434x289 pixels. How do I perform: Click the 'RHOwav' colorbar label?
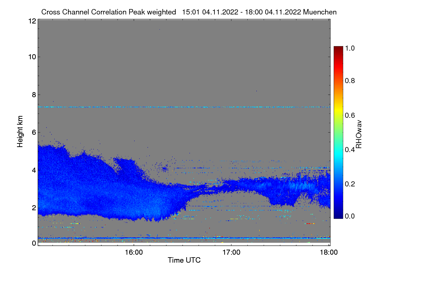[x=359, y=134]
